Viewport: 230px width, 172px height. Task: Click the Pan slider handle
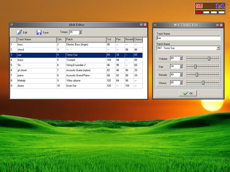pos(195,67)
